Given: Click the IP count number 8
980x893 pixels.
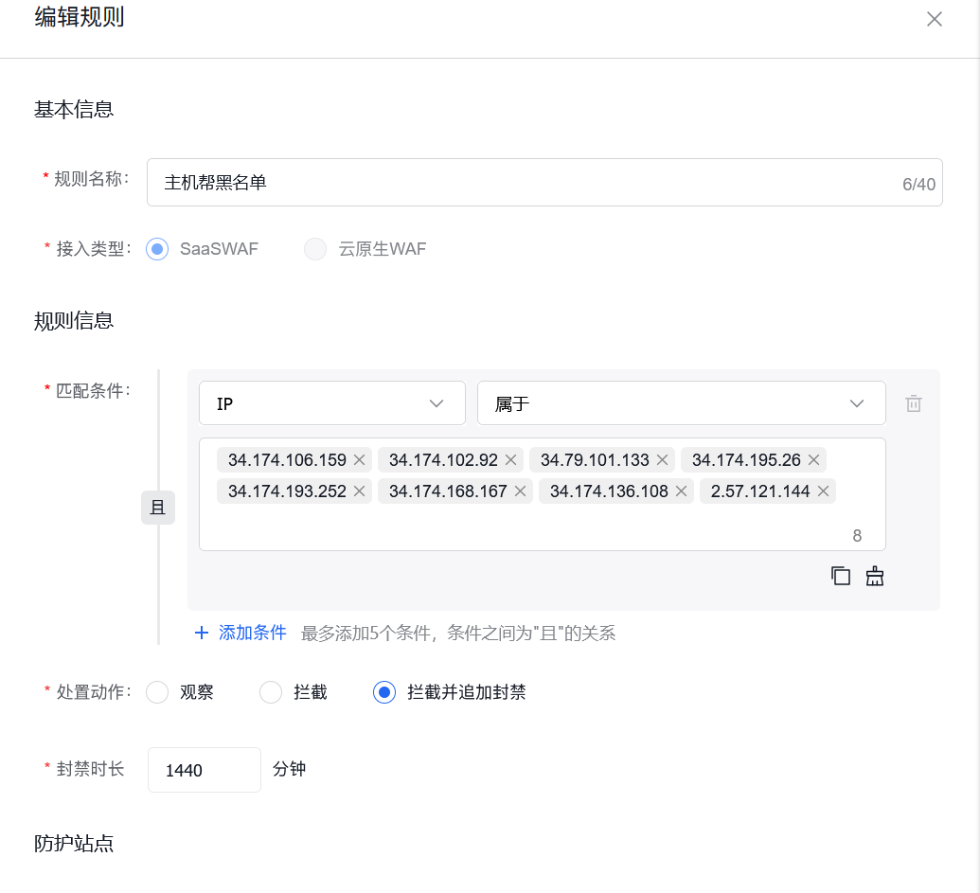Looking at the screenshot, I should (857, 536).
